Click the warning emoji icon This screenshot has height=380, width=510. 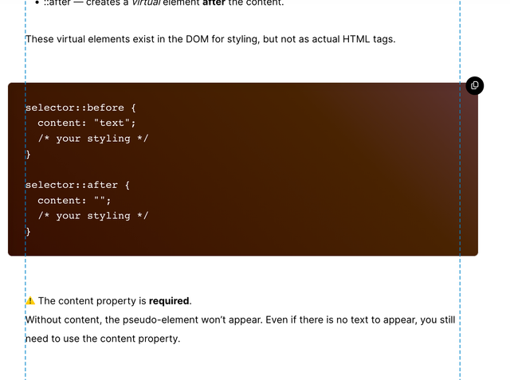(x=30, y=301)
